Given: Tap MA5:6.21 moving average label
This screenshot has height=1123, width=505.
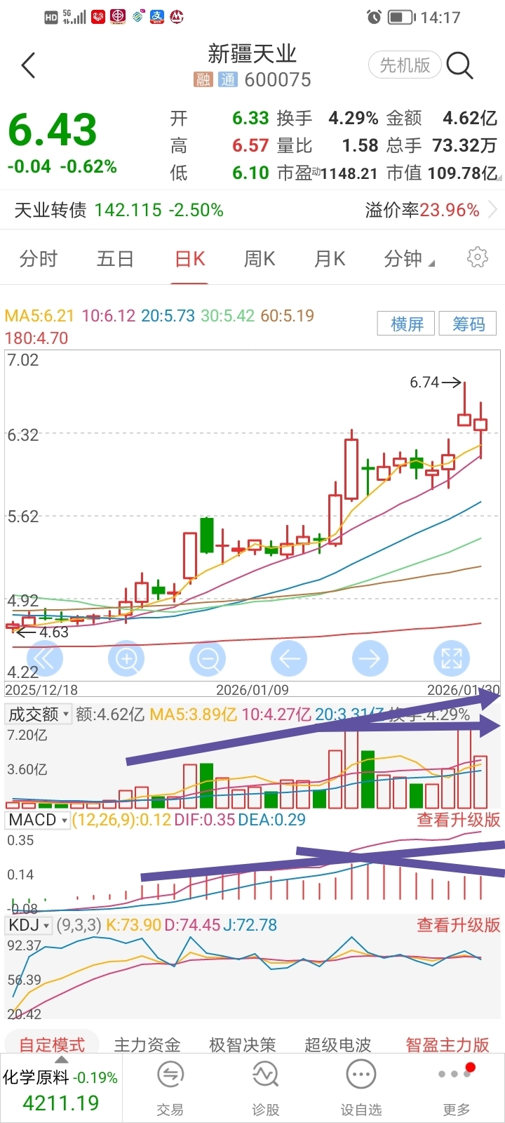Looking at the screenshot, I should tap(39, 315).
